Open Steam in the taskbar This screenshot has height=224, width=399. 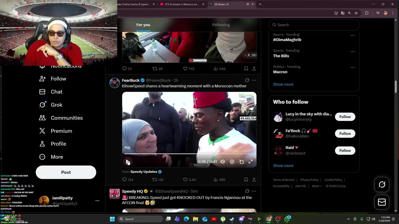tap(232, 219)
